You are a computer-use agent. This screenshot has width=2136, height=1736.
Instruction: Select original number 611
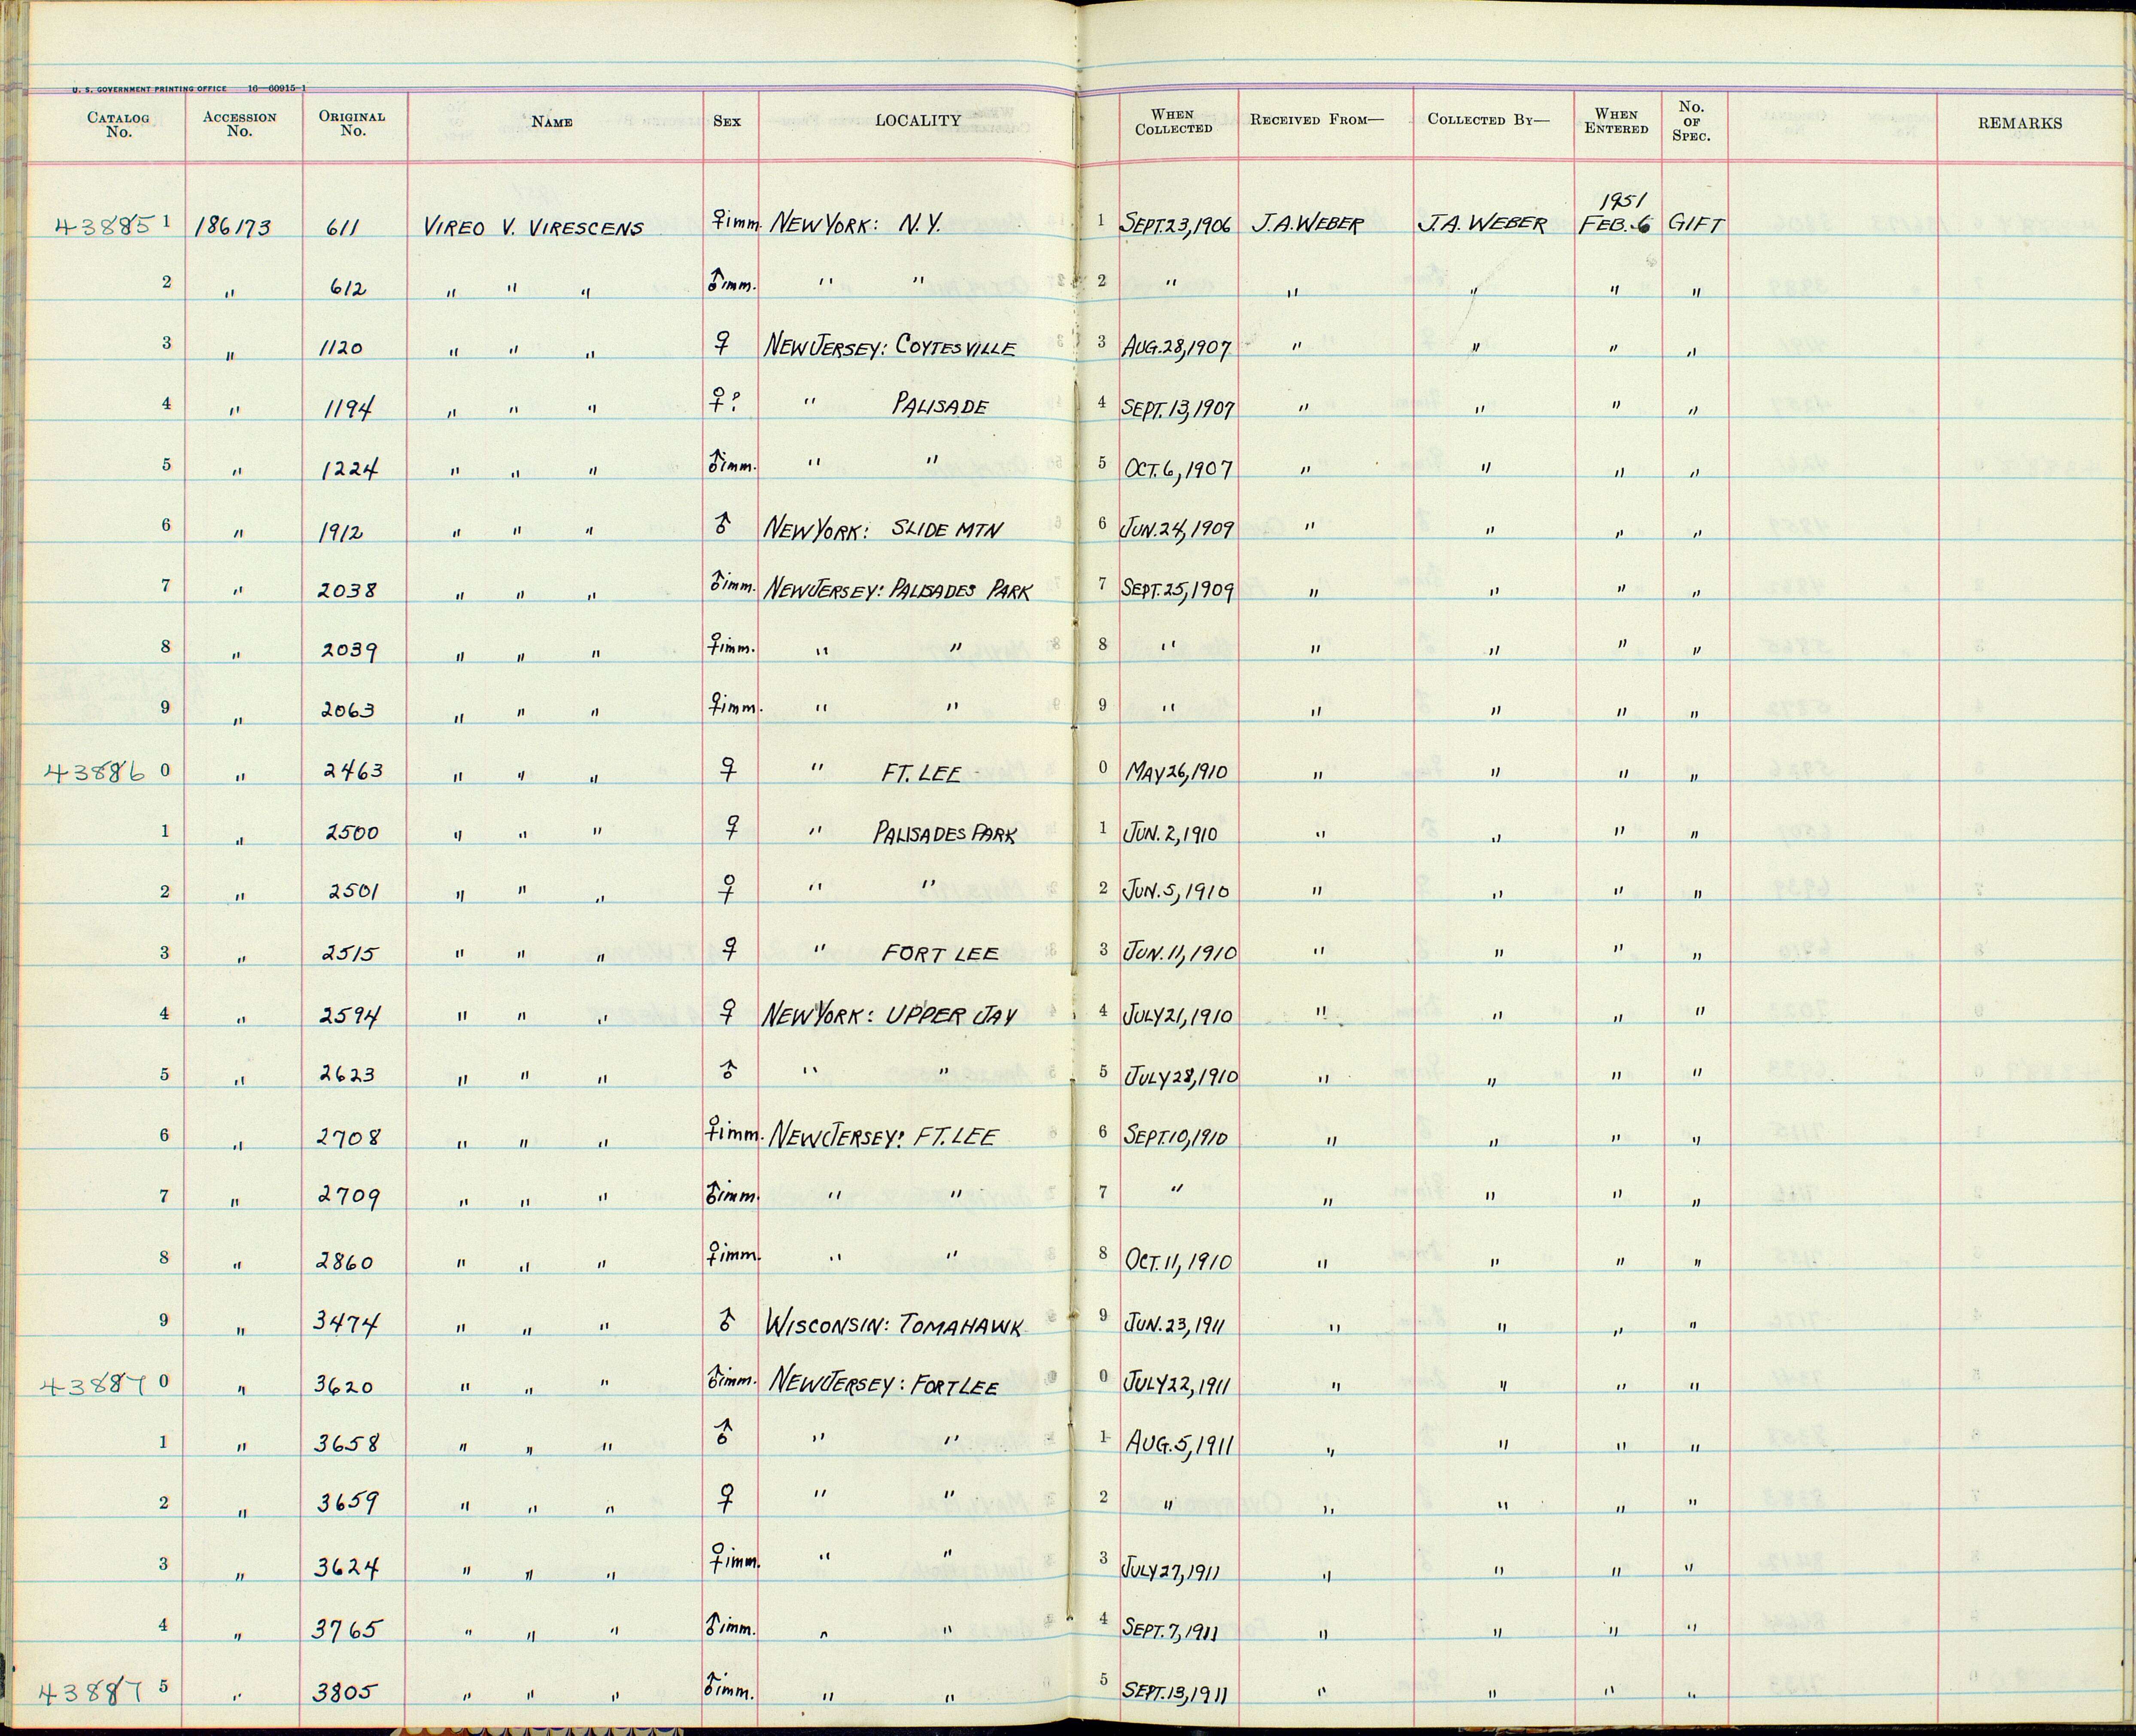pyautogui.click(x=343, y=228)
